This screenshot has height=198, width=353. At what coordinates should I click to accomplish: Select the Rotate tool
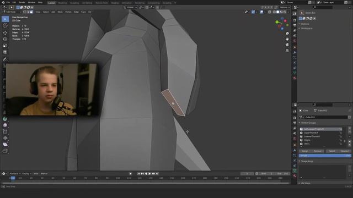[5, 39]
